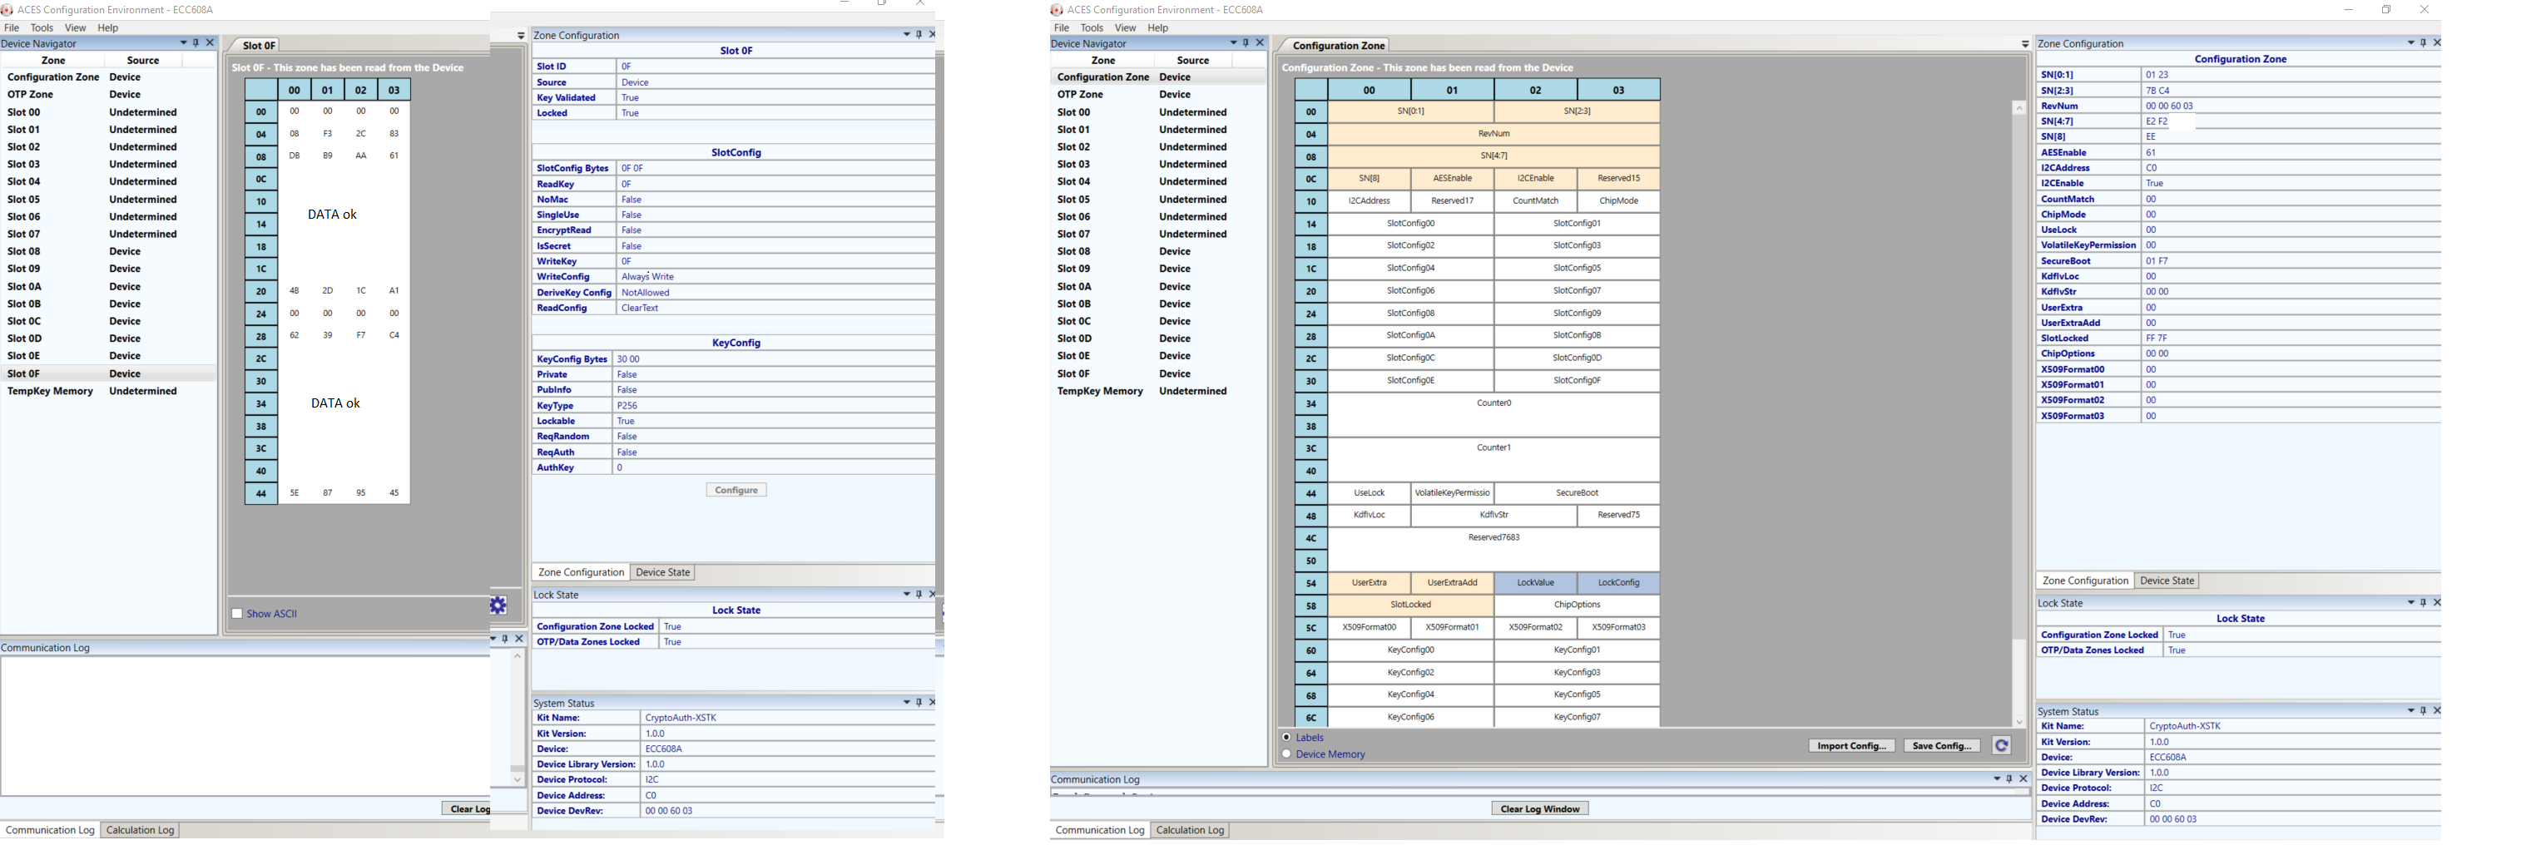Open the tab list dropdown above Slot 0F view

coord(521,37)
